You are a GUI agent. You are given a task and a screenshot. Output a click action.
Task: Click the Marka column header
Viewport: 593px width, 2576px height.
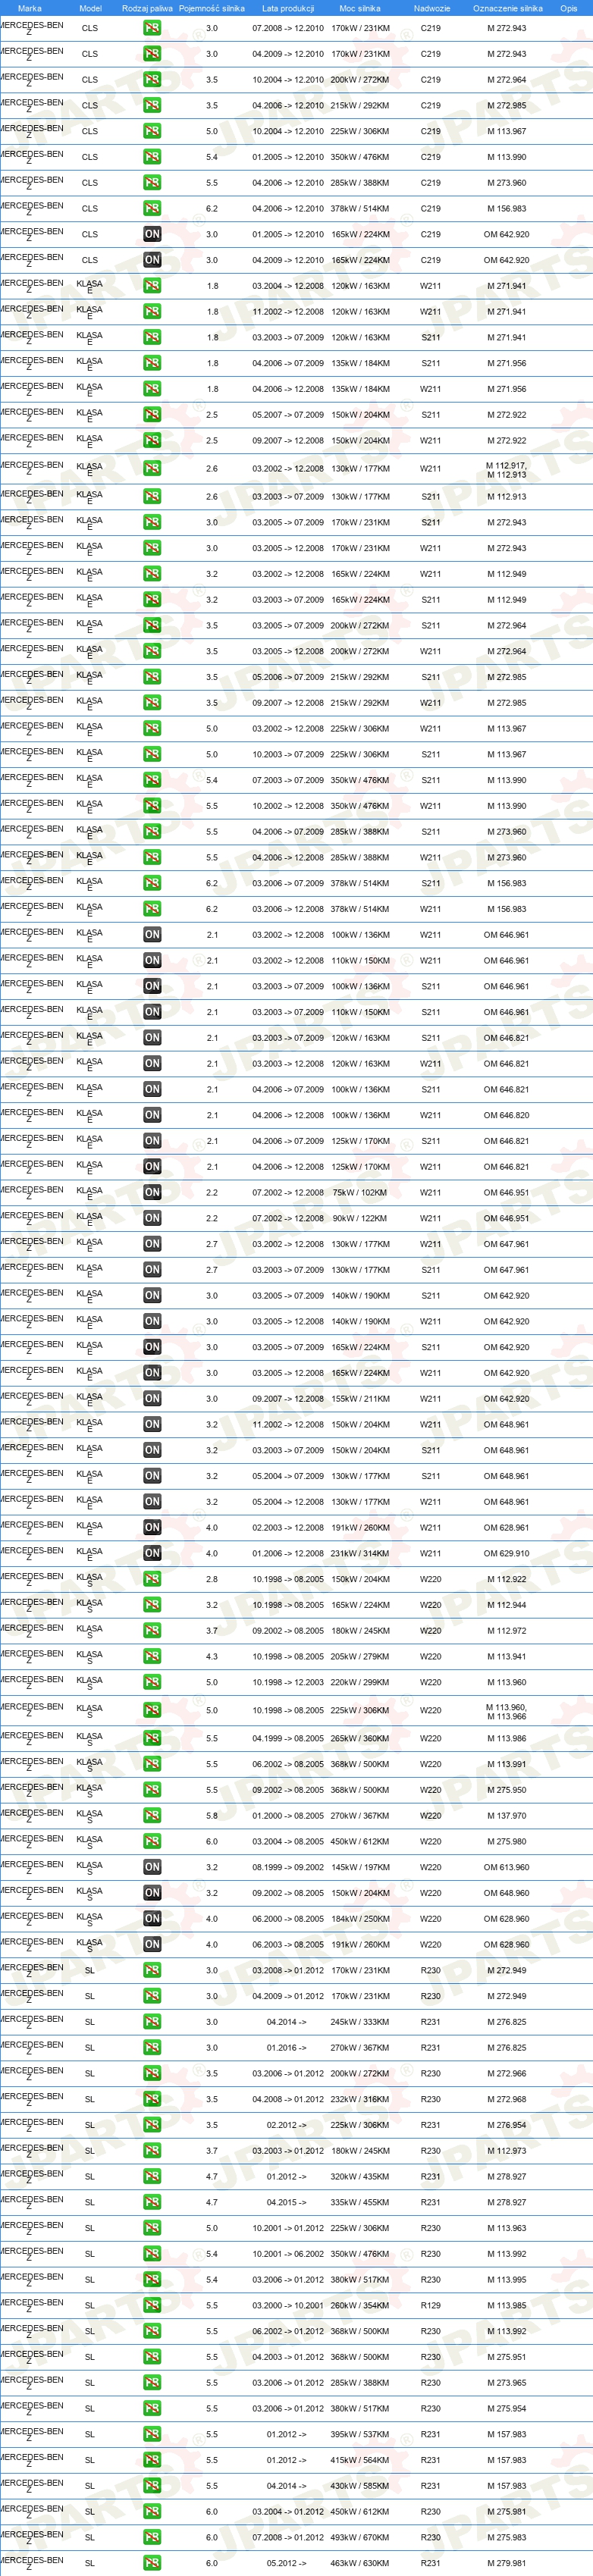[30, 8]
